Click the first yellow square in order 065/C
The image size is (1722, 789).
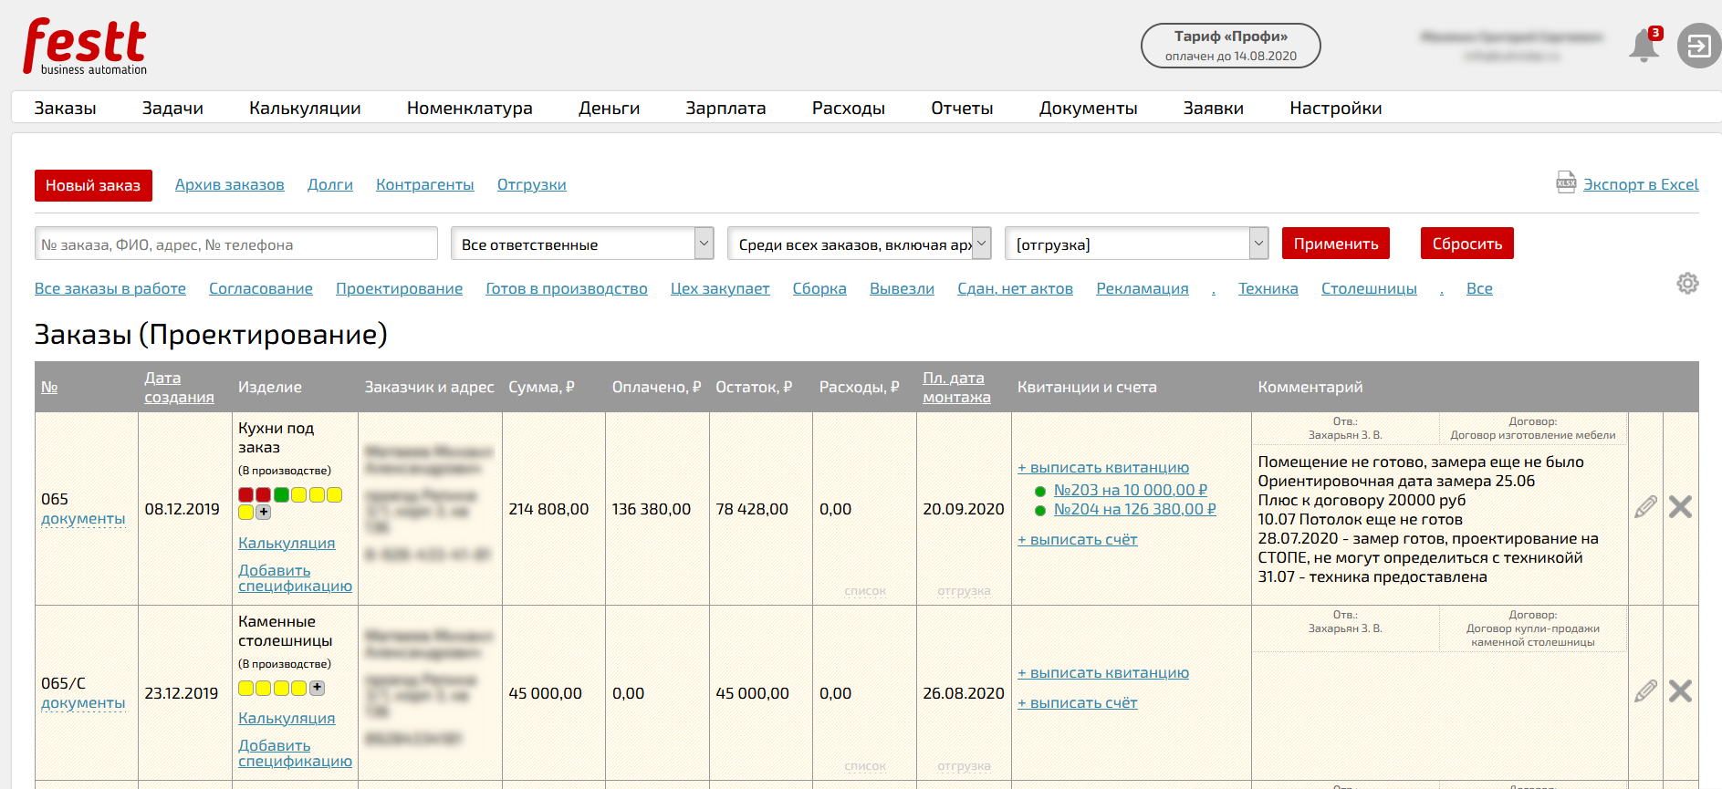[x=245, y=688]
